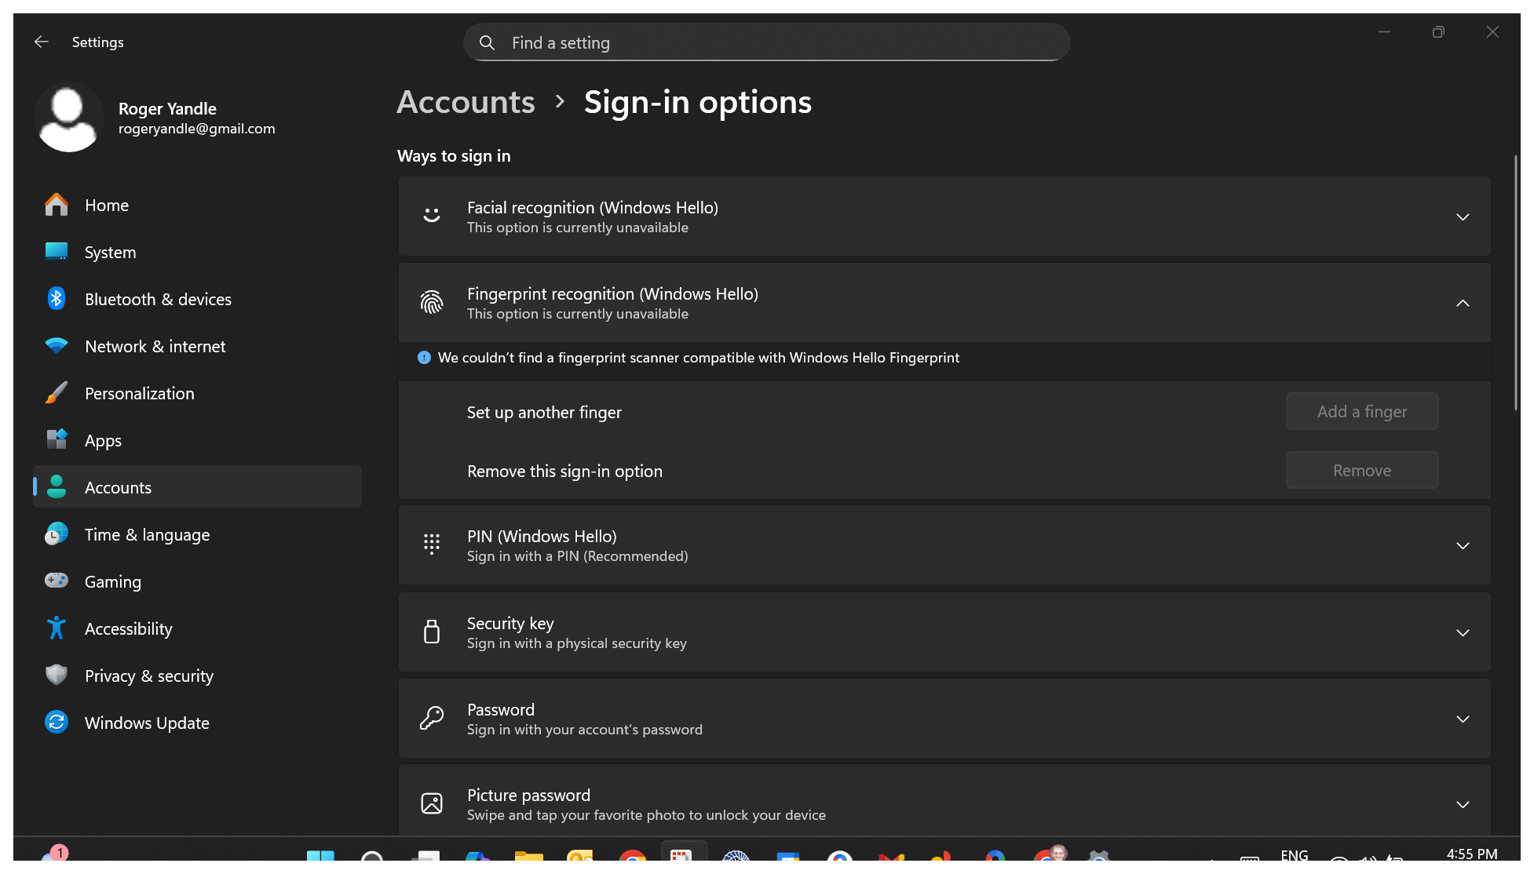The height and width of the screenshot is (874, 1534).
Task: Click the Personalization paintbrush icon
Action: point(57,393)
